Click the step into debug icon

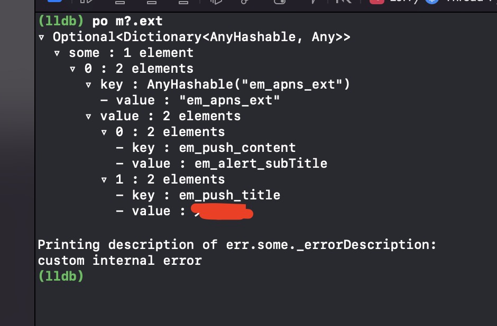pos(152,2)
